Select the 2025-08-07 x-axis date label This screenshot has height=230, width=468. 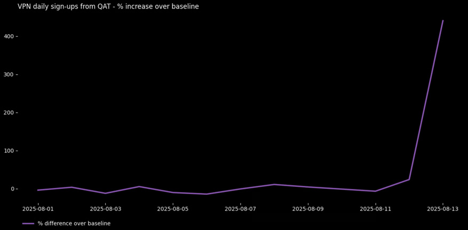(240, 209)
